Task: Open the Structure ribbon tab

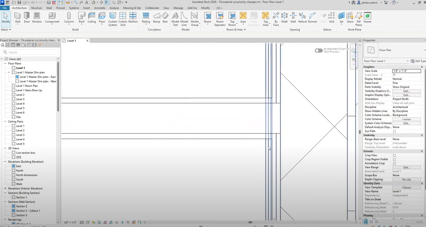Action: tap(37, 8)
